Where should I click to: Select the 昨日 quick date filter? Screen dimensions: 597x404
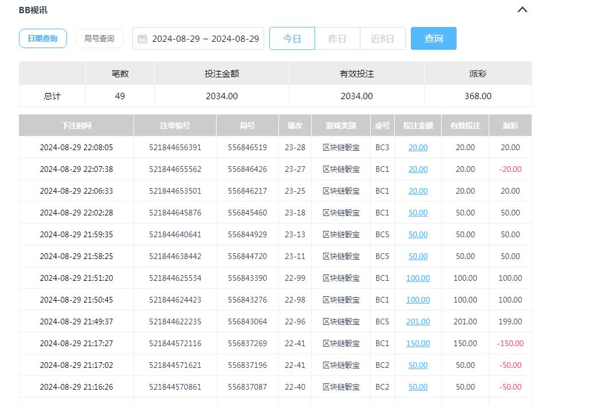pyautogui.click(x=337, y=38)
